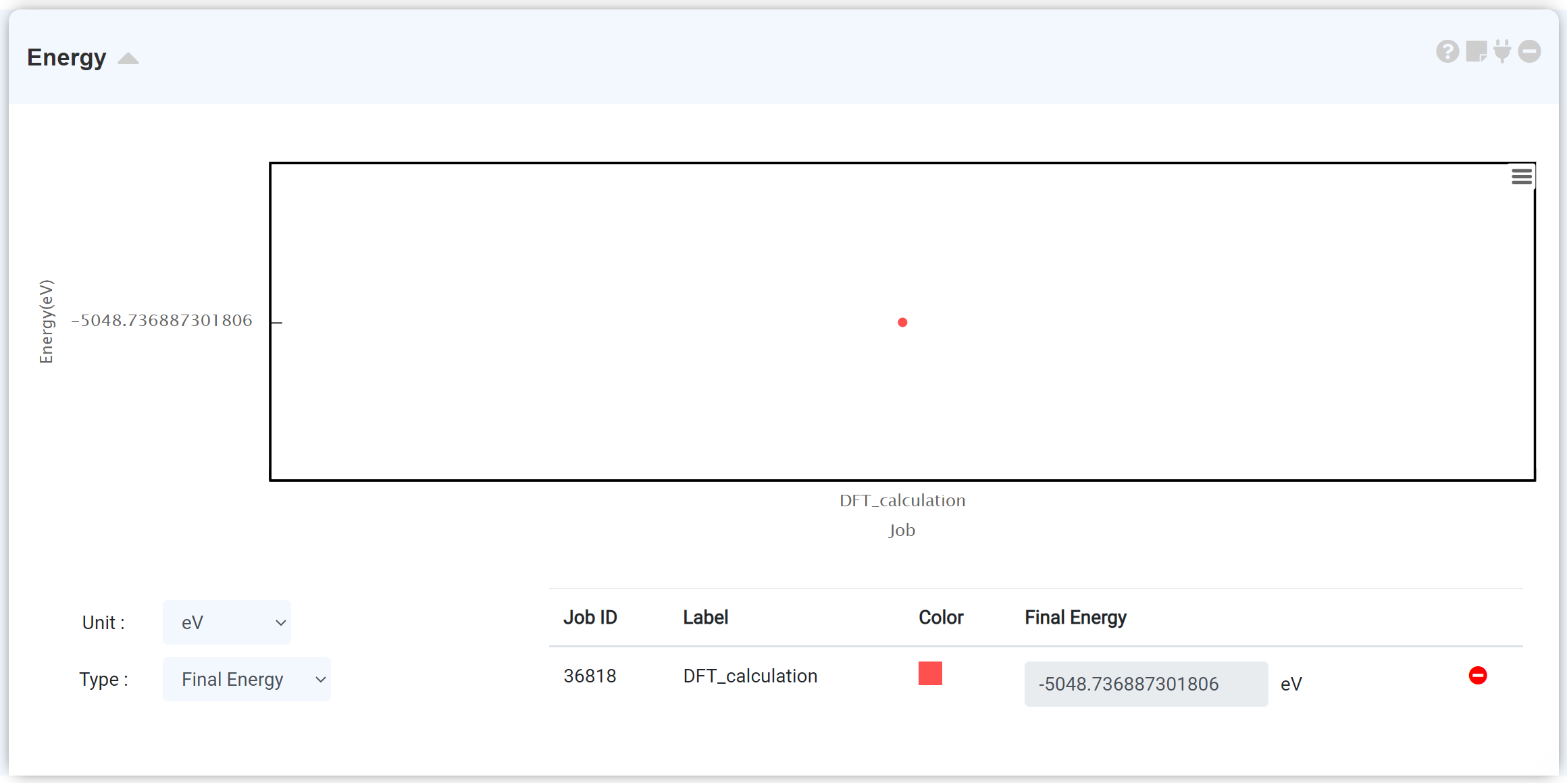Open the sticky note icon in header
The image size is (1567, 783).
click(x=1476, y=51)
